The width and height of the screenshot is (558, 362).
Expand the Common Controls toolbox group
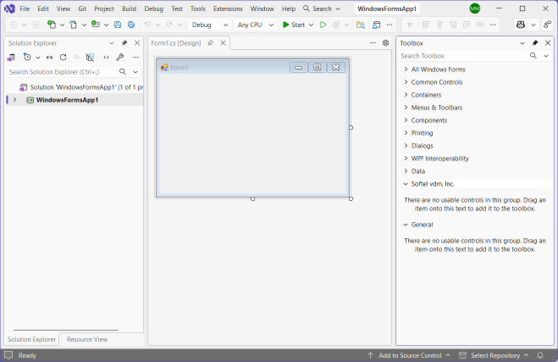406,82
